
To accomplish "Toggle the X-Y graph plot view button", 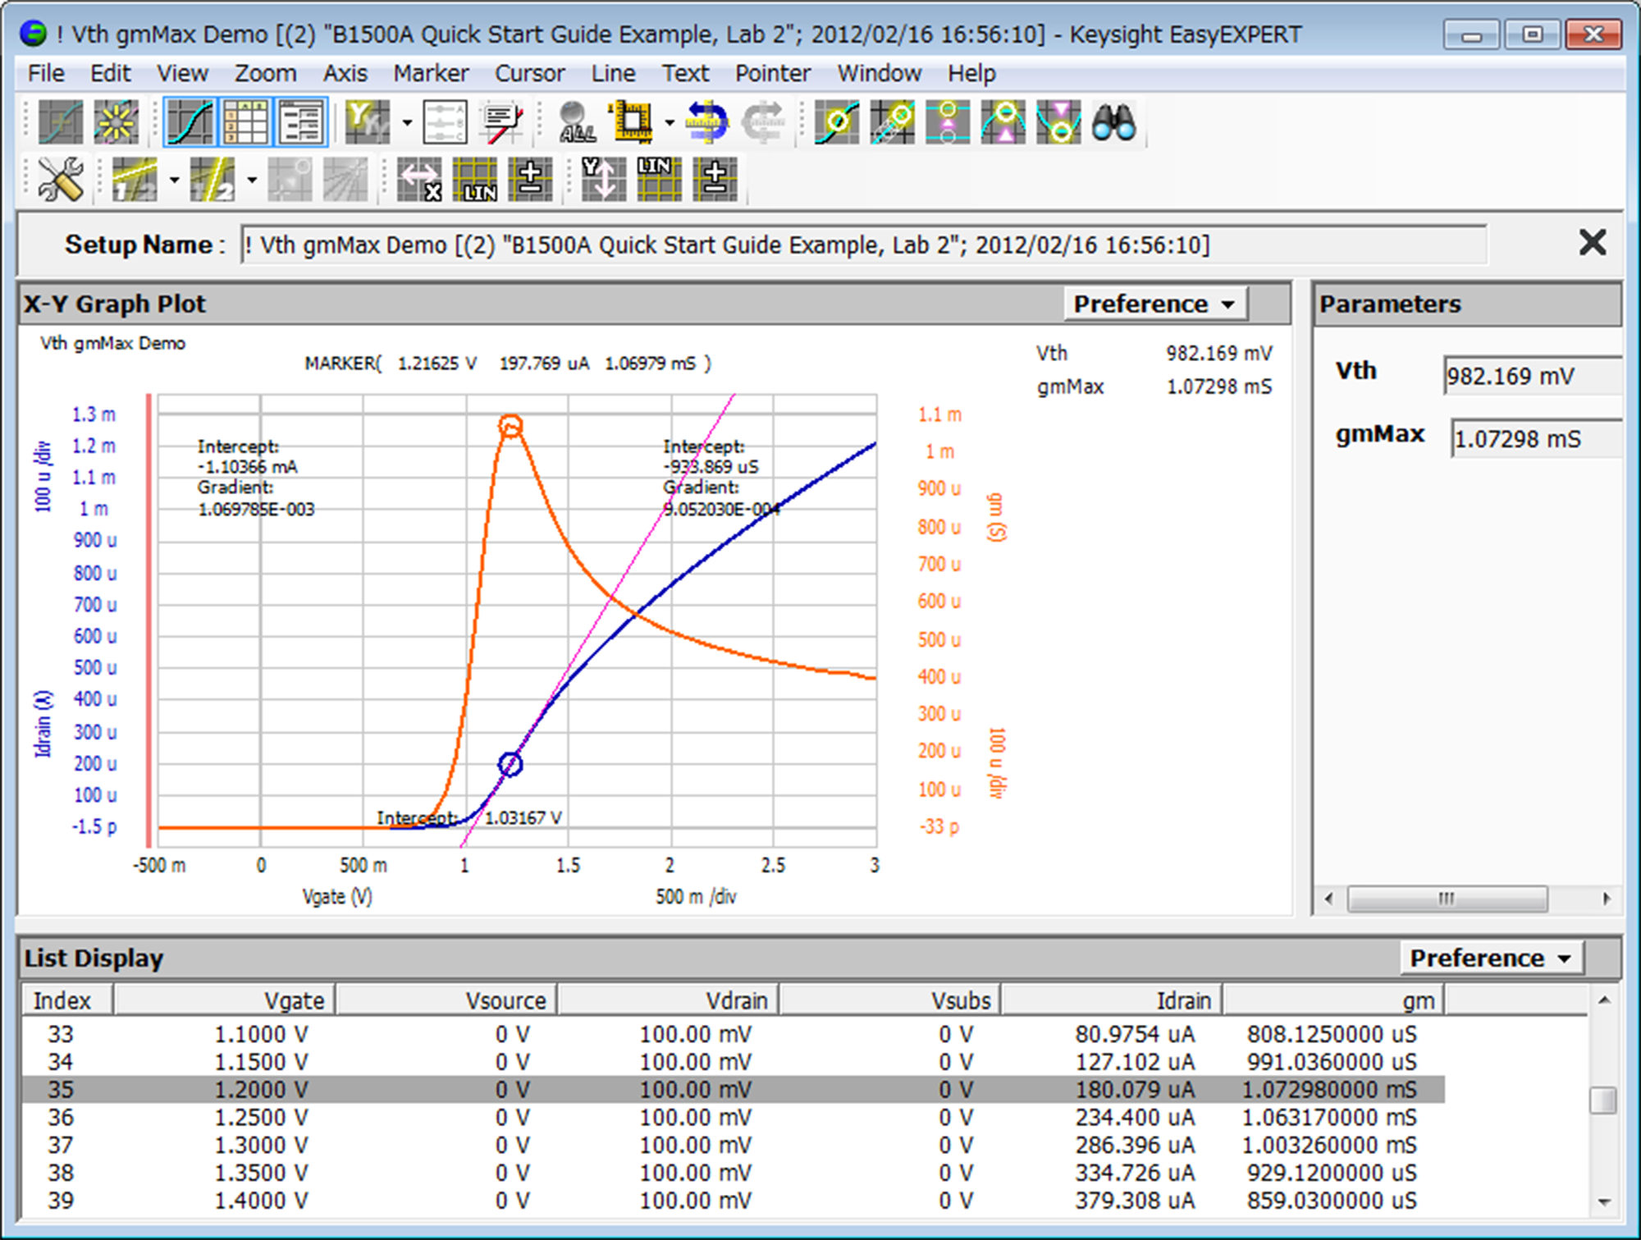I will [190, 122].
